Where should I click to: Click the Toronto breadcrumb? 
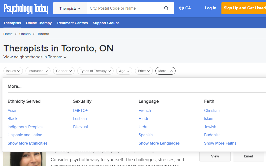(43, 34)
